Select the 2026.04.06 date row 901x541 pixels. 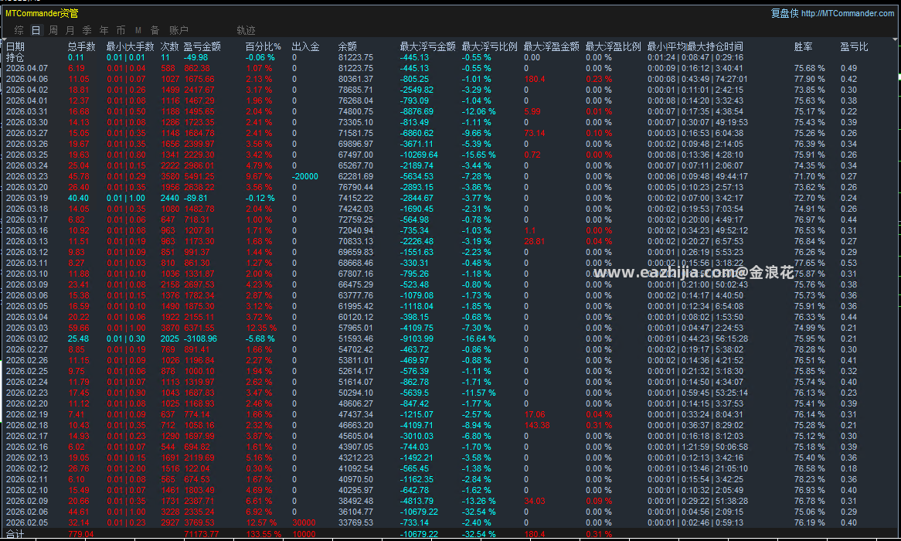click(27, 79)
